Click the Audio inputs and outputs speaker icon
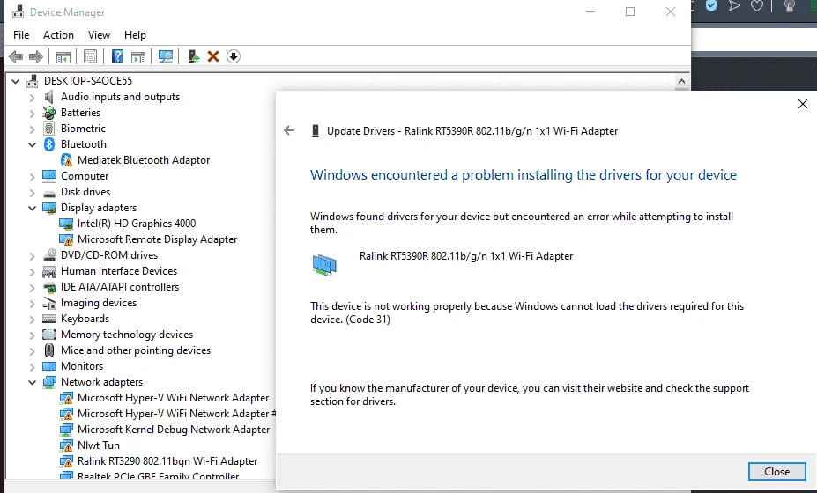This screenshot has width=817, height=493. tap(49, 97)
